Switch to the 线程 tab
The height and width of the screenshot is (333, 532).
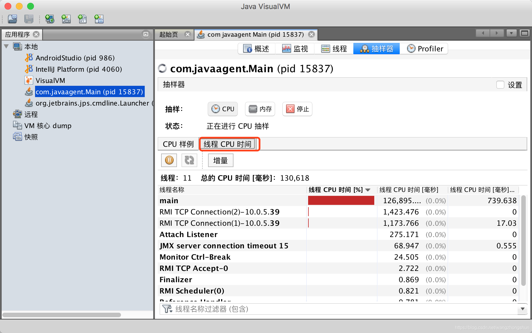click(334, 49)
